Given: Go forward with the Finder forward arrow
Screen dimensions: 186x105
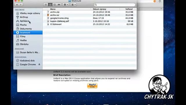Looking at the screenshot, I should tap(21, 5).
